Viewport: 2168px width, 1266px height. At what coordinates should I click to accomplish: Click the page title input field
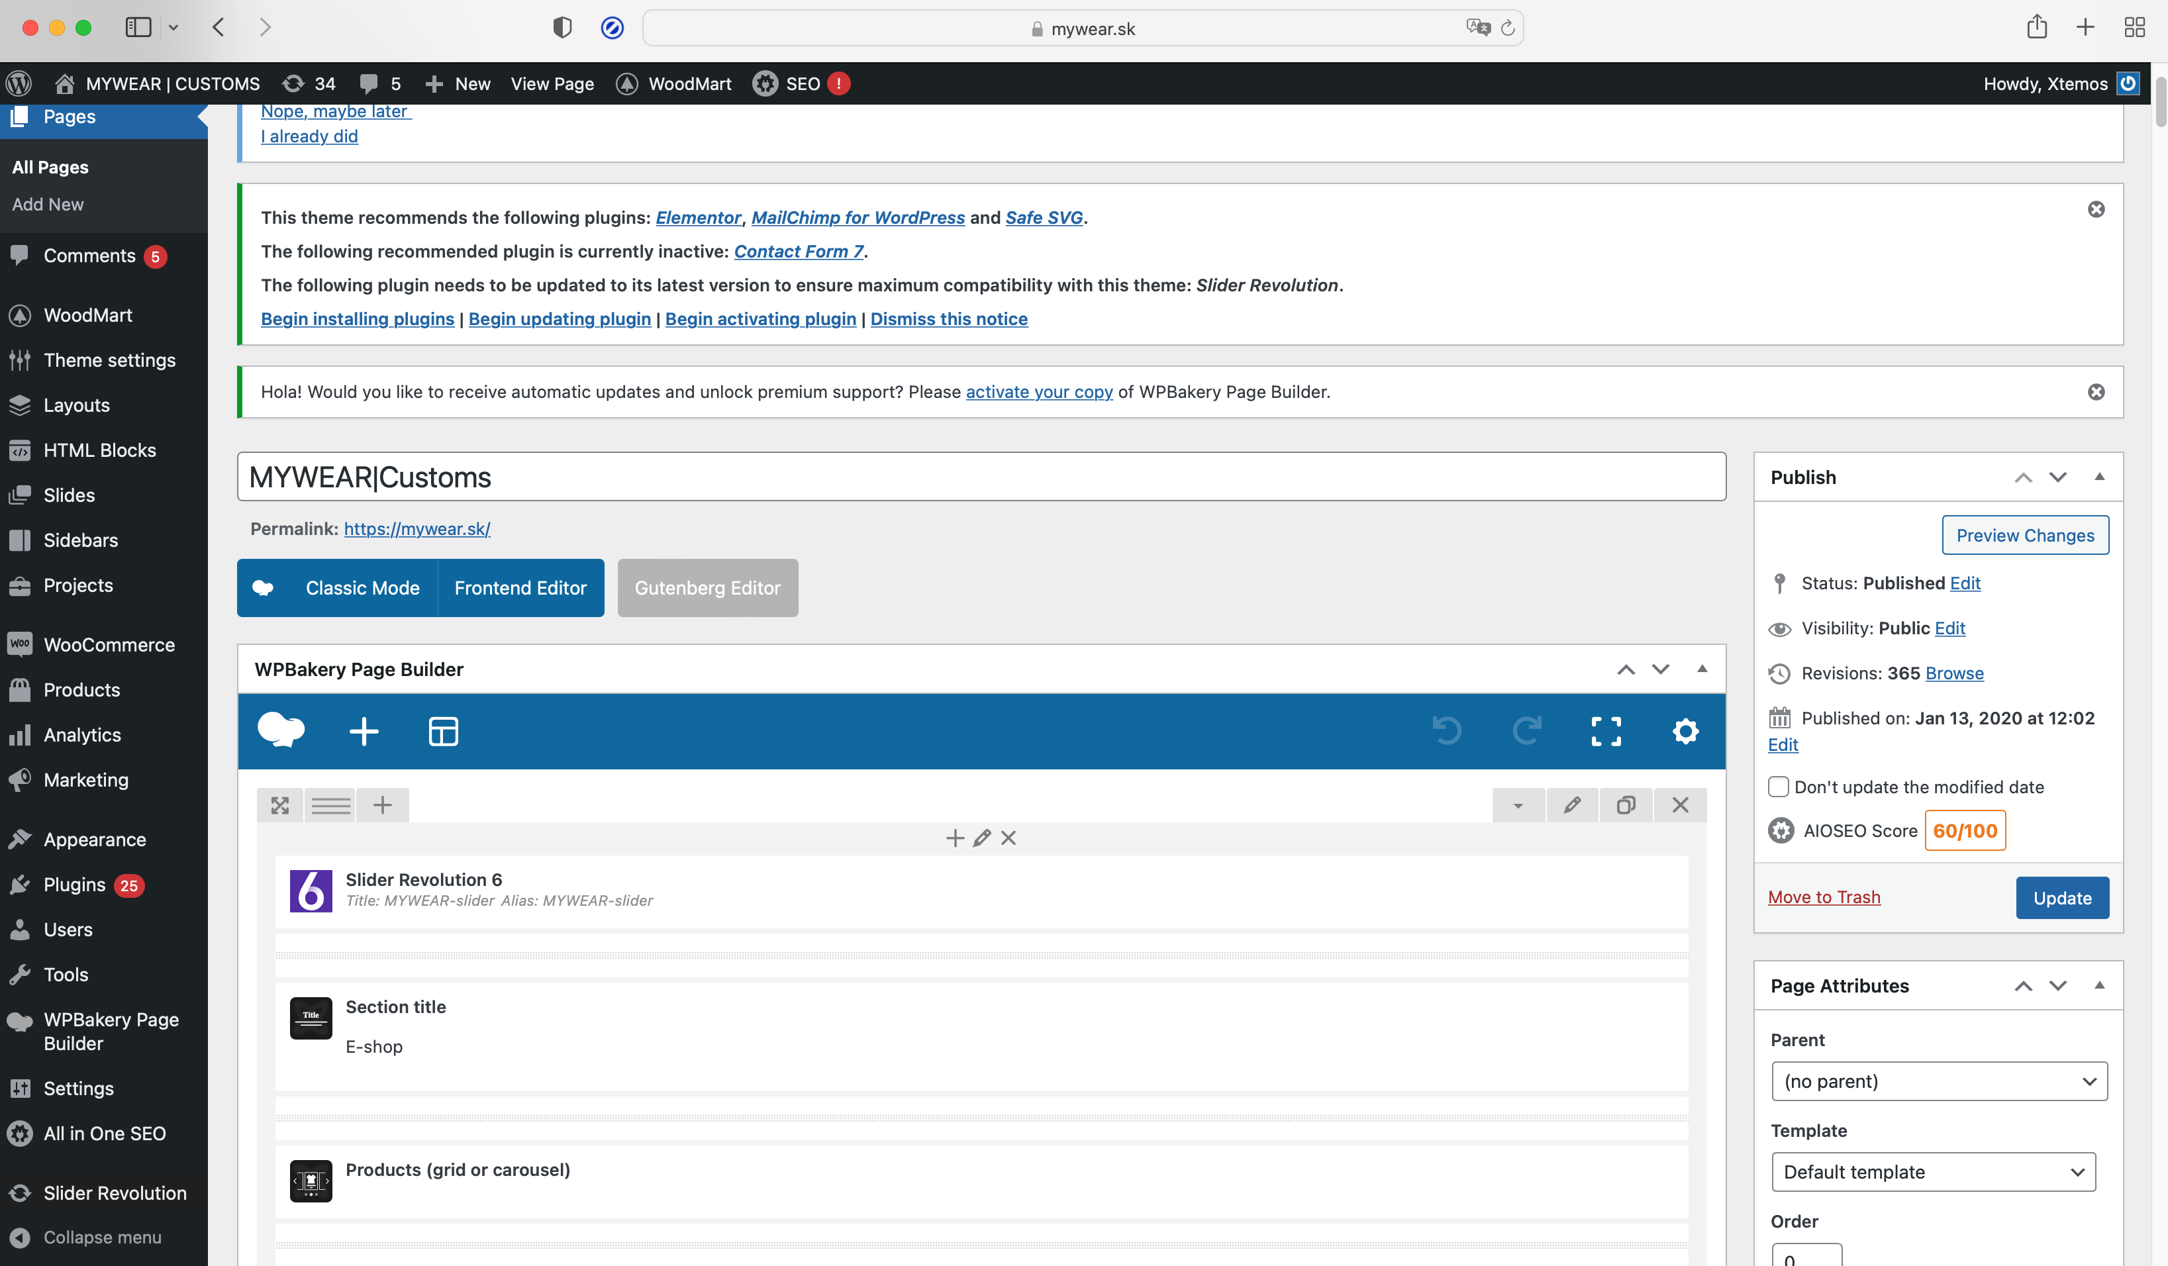[x=981, y=477]
